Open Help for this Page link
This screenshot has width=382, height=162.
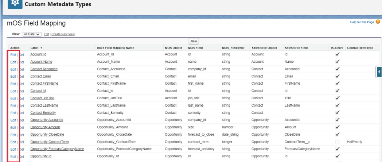362,22
